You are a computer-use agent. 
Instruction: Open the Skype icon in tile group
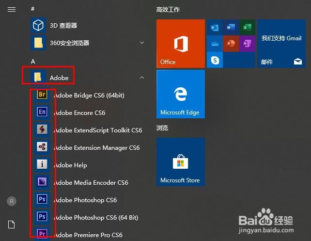(215, 60)
